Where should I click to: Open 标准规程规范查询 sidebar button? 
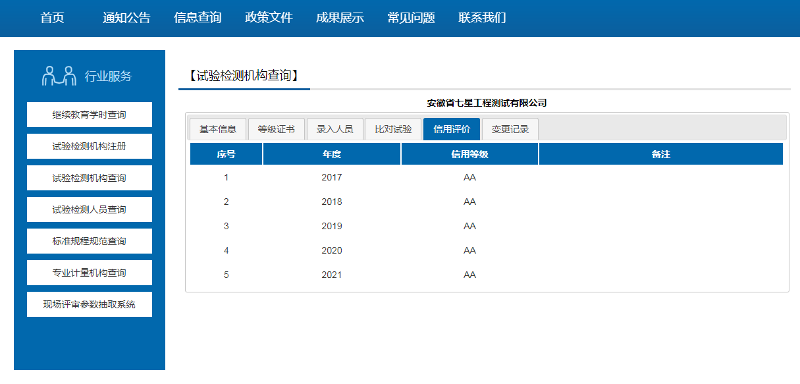90,241
